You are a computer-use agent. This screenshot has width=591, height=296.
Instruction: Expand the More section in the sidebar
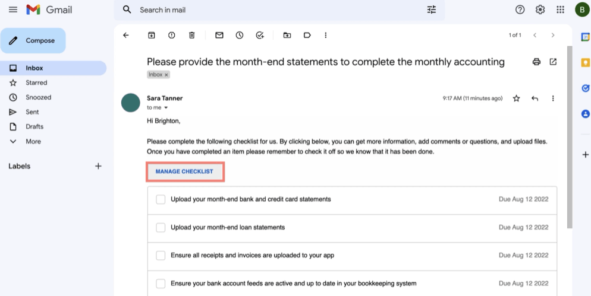33,141
